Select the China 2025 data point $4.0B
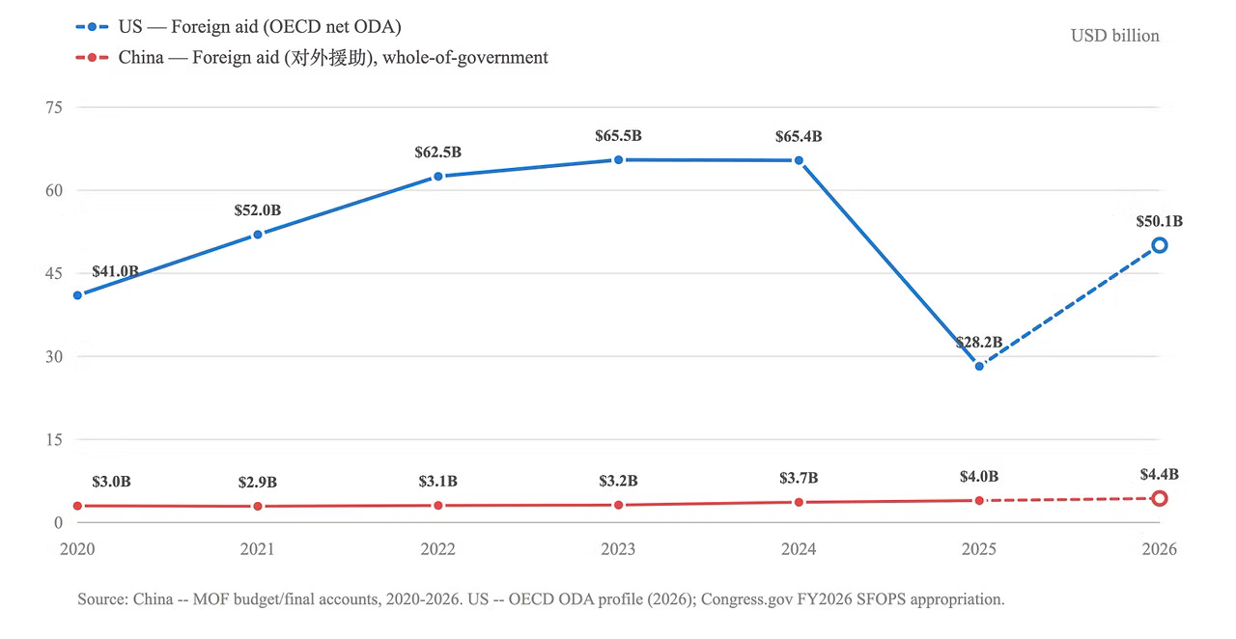This screenshot has width=1236, height=639. coord(979,500)
